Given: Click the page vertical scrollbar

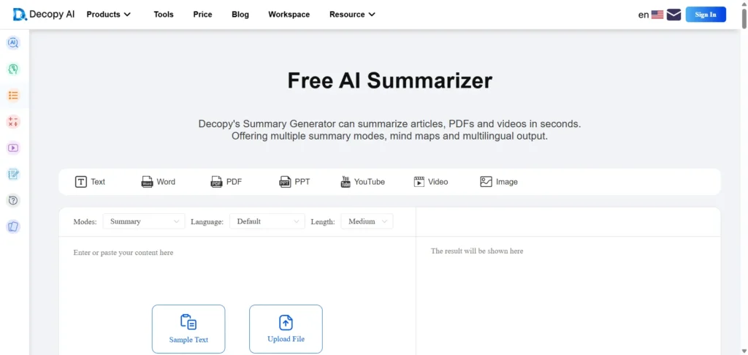Looking at the screenshot, I should coord(744,19).
